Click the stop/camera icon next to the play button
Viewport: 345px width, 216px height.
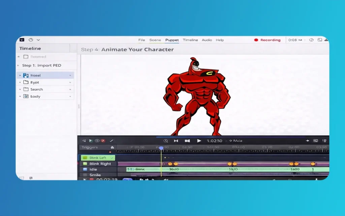pos(187,141)
